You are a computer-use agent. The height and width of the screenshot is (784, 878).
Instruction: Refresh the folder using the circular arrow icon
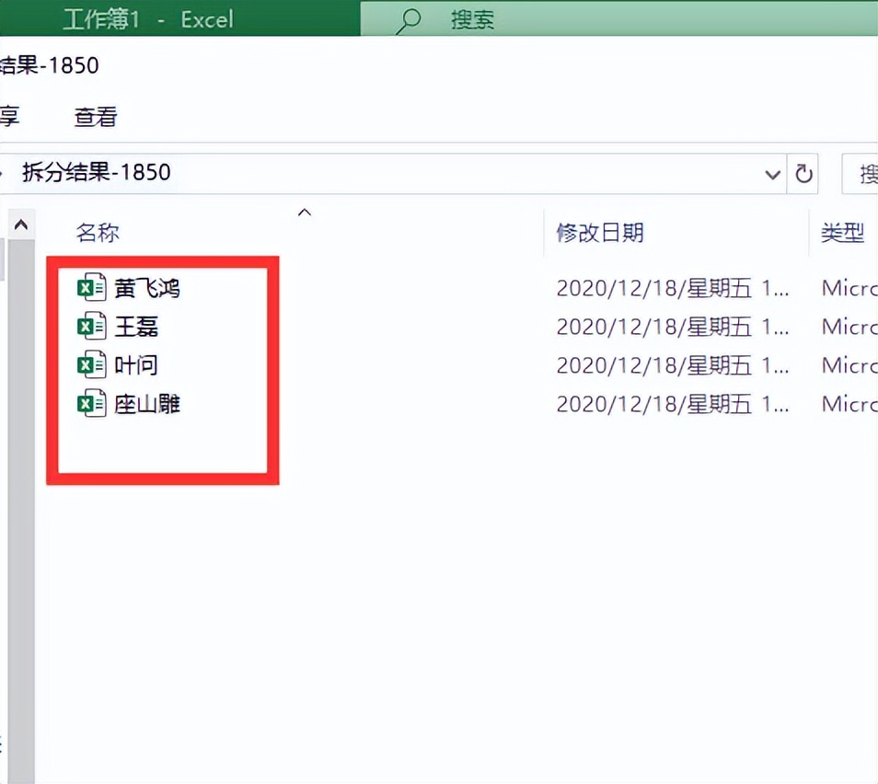[803, 174]
